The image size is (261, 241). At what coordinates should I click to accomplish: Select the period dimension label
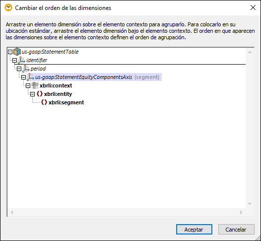[x=38, y=69]
